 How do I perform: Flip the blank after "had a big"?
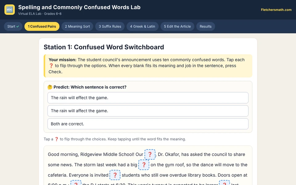[x=144, y=165]
